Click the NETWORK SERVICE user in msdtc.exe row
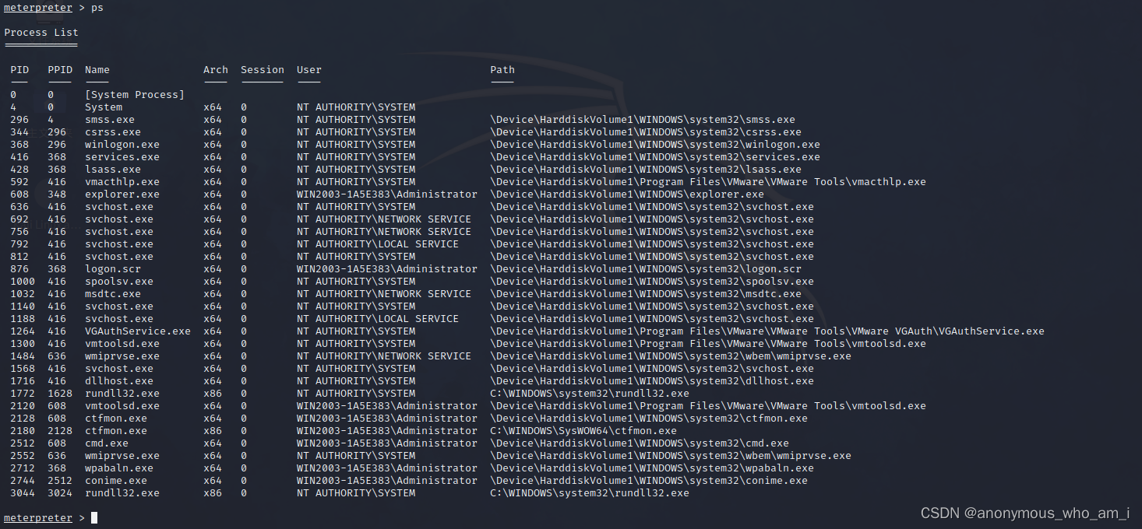The image size is (1142, 529). [x=384, y=294]
